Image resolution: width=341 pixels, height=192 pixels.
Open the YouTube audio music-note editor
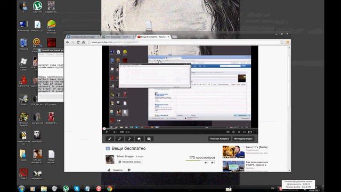[129, 139]
